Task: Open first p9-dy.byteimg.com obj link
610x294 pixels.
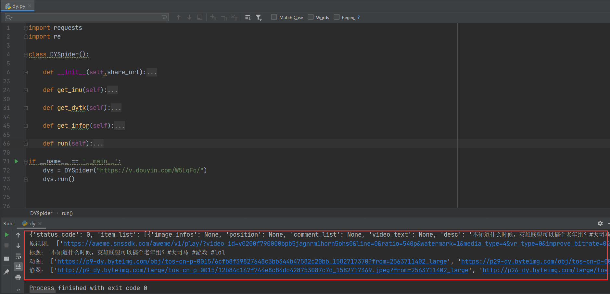Action: tap(252, 261)
